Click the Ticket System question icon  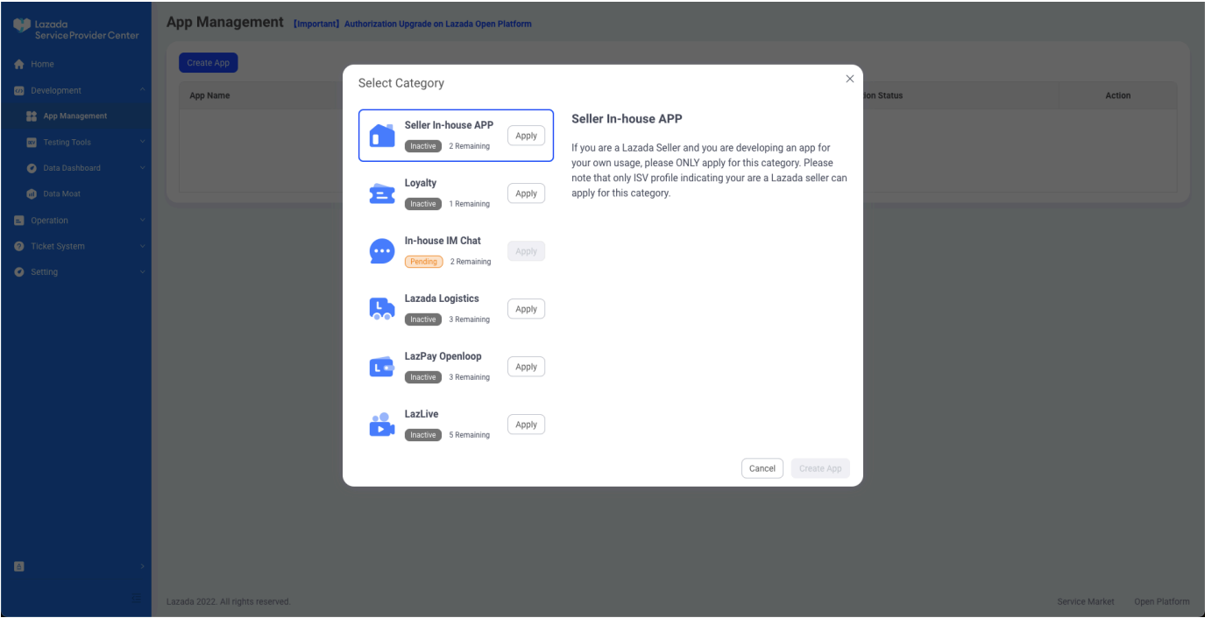click(x=19, y=246)
